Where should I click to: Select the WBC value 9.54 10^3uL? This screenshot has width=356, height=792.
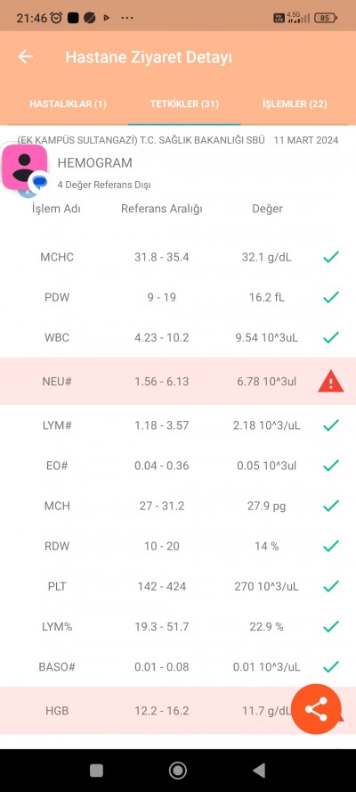[x=267, y=337]
